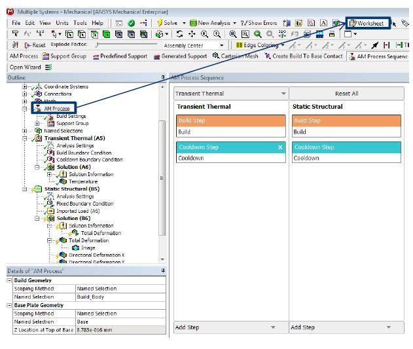Click green Previous View magnifier
The image size is (413, 349).
(258, 34)
